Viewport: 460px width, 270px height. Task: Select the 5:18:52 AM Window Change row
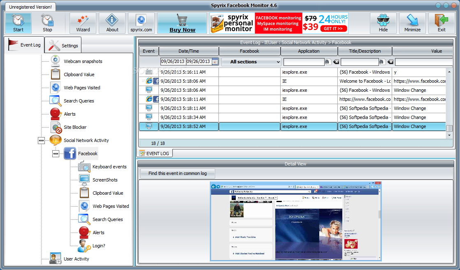click(293, 126)
